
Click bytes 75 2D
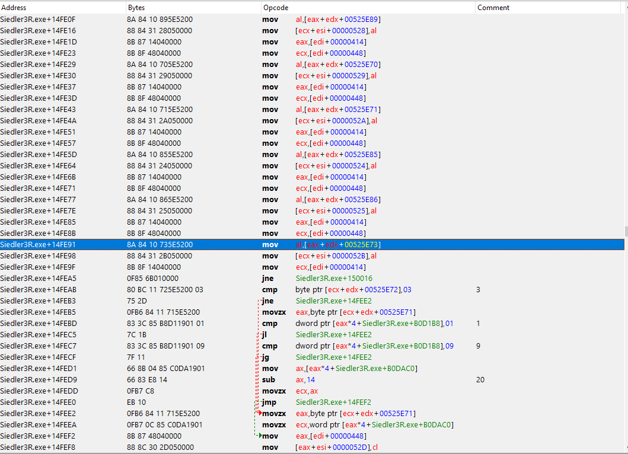point(137,301)
